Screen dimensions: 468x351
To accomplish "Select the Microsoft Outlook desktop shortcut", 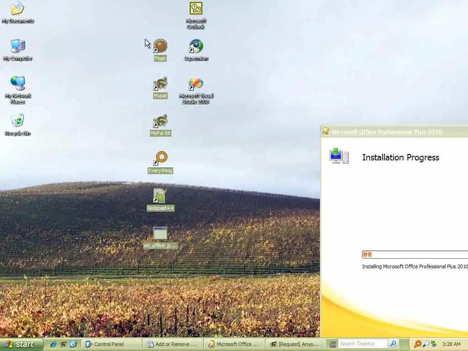I will [x=196, y=15].
